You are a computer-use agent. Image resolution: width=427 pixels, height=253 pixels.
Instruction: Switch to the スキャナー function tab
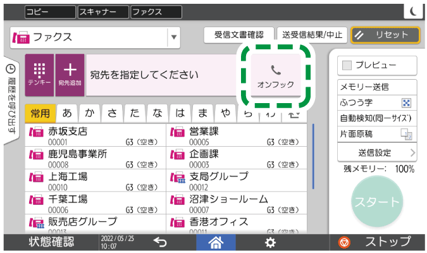pyautogui.click(x=103, y=12)
